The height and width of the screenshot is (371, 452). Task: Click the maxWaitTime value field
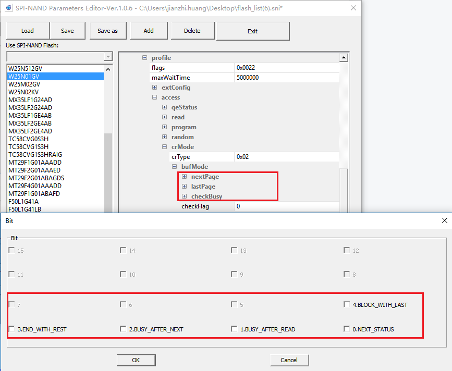287,78
